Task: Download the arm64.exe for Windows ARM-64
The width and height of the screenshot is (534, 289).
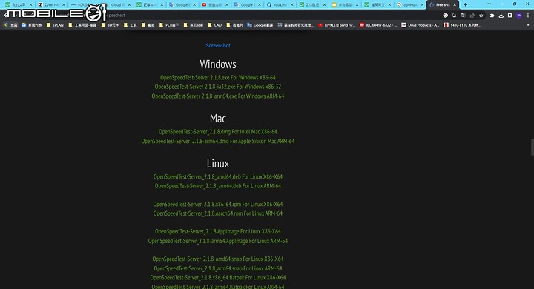Action: 218,96
